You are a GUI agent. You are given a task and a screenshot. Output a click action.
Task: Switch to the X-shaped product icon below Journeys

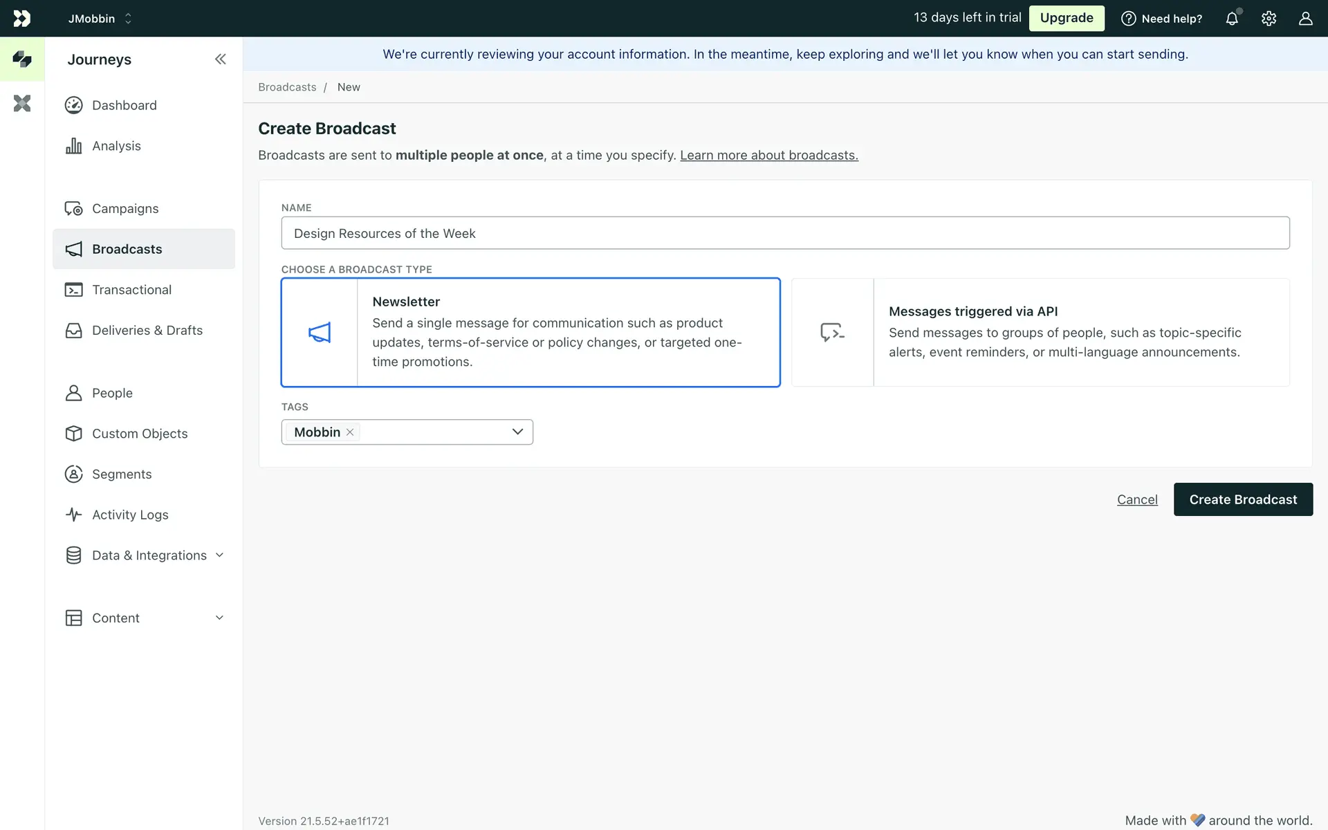click(x=22, y=104)
